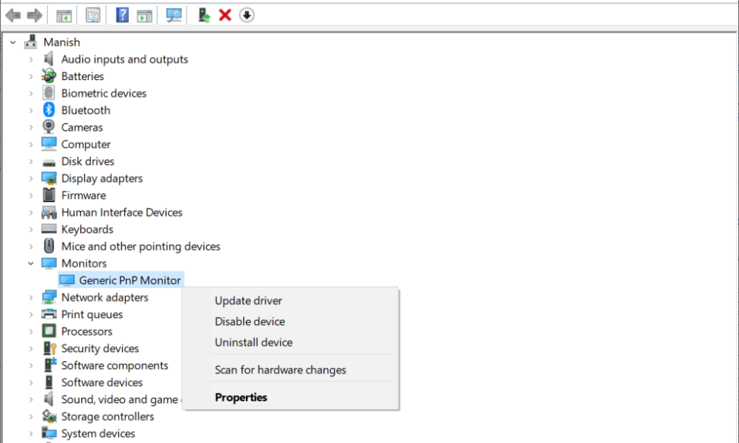Select the Network adapters label
Screen dimensions: 739x443
pos(105,297)
